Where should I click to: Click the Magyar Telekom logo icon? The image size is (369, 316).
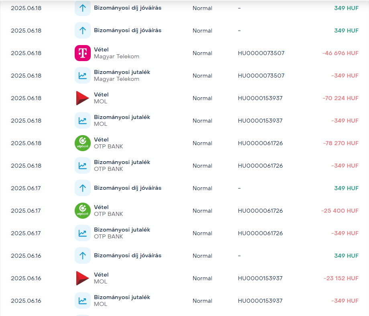pos(83,53)
